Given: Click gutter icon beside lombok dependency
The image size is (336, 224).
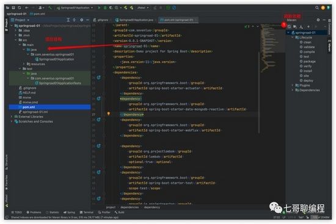Looking at the screenshot, I should [98, 146].
